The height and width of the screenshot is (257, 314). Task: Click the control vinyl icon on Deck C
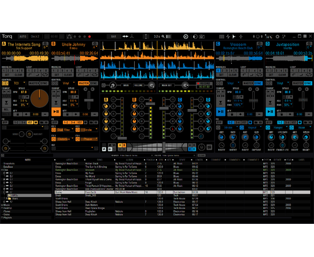[219, 83]
